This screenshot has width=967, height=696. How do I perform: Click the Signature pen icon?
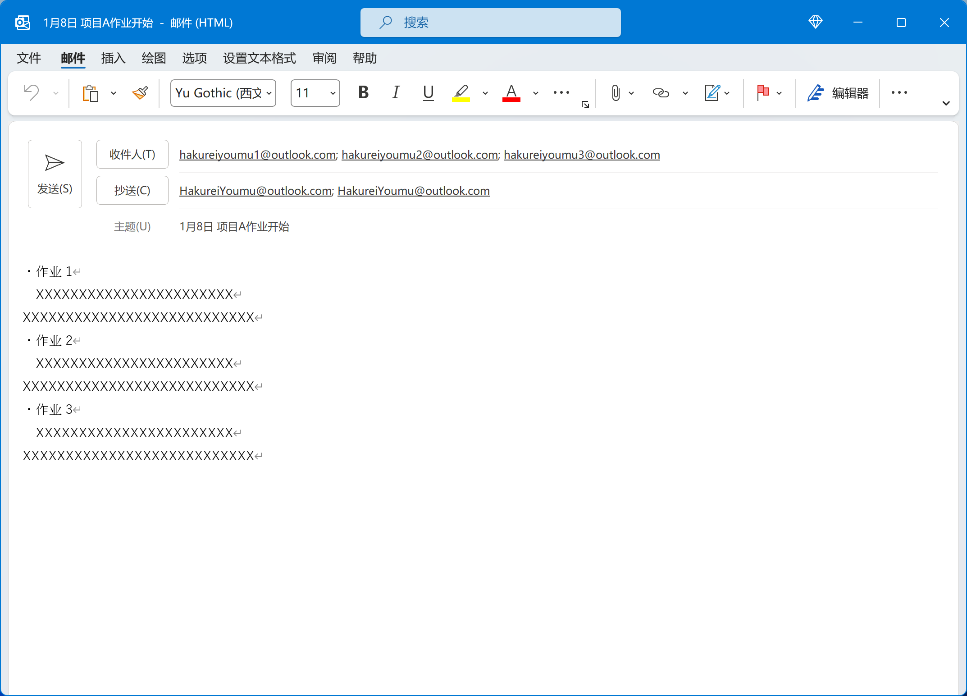[712, 93]
